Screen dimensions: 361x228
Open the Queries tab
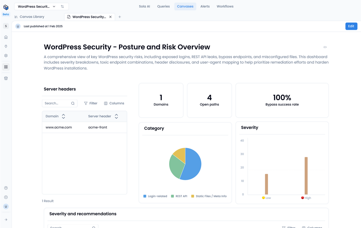164,7
